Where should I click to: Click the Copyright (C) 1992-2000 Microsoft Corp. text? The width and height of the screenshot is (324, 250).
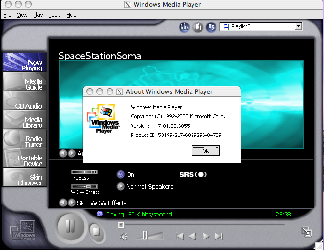coord(178,116)
